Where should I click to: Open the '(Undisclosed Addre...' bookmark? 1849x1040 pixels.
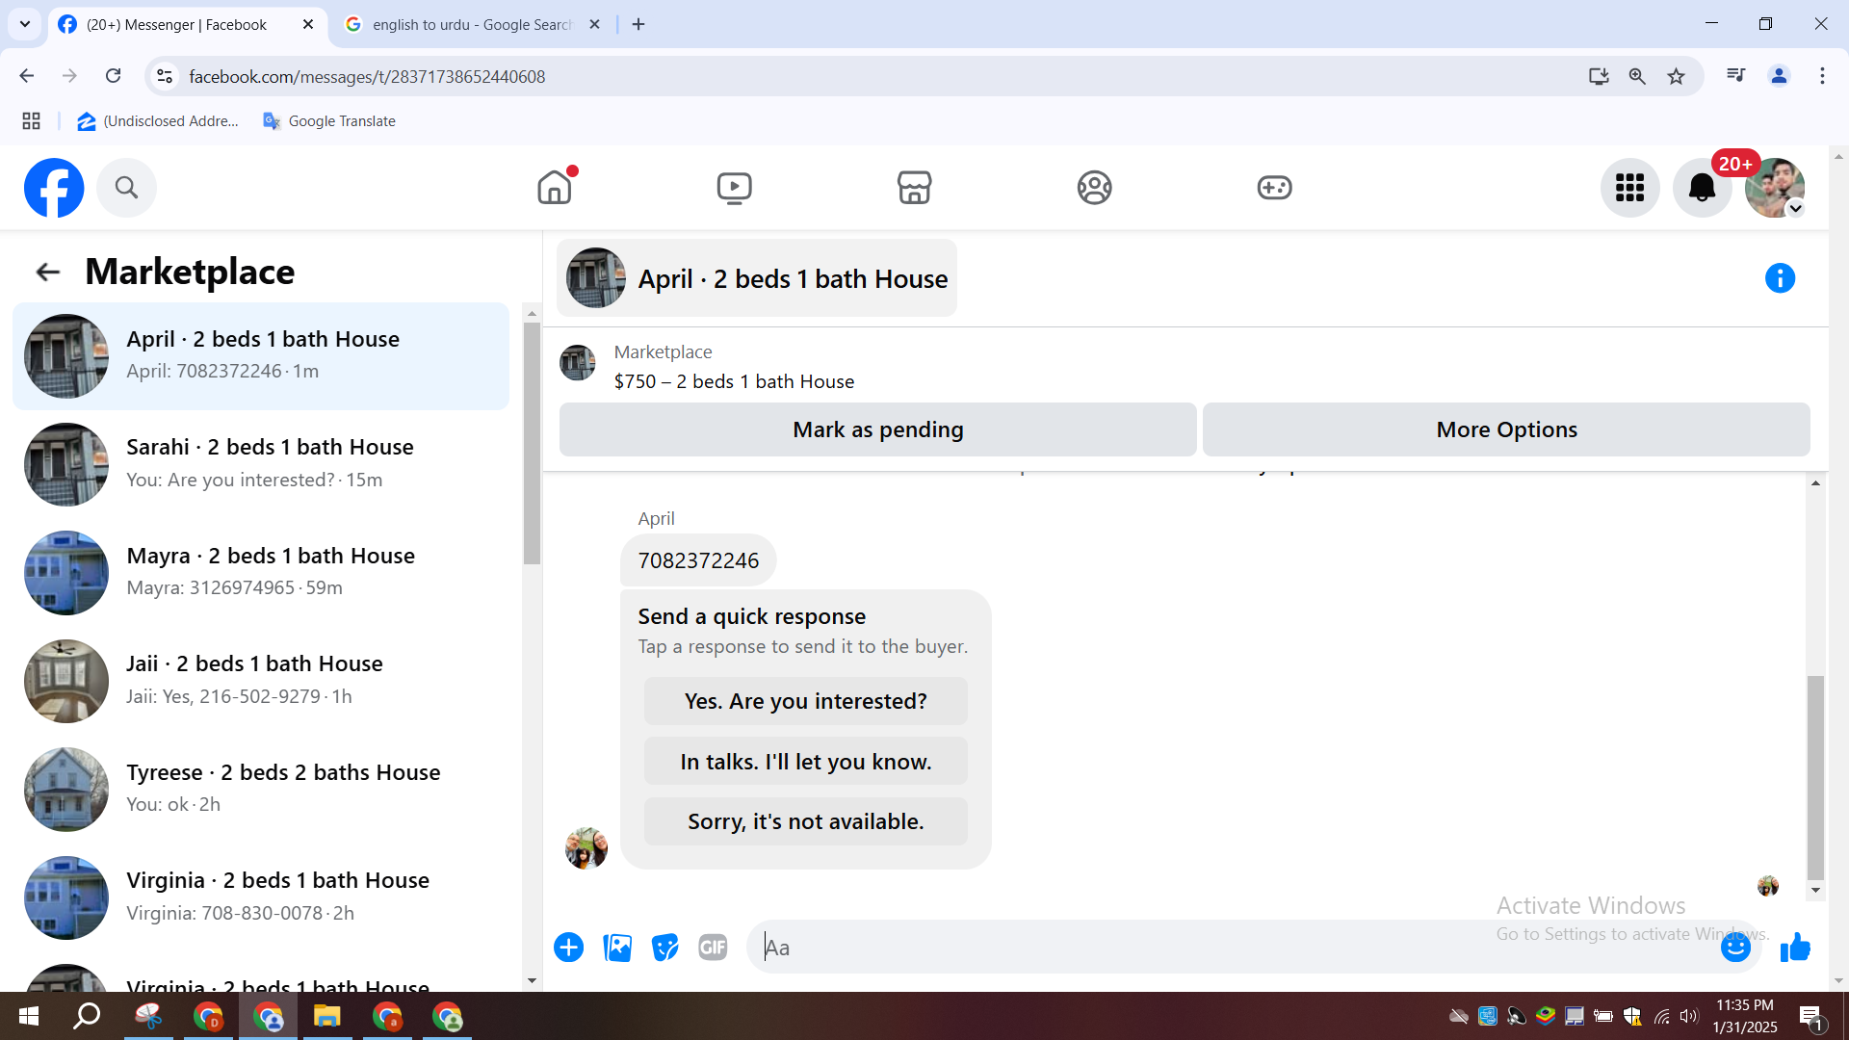click(x=158, y=121)
